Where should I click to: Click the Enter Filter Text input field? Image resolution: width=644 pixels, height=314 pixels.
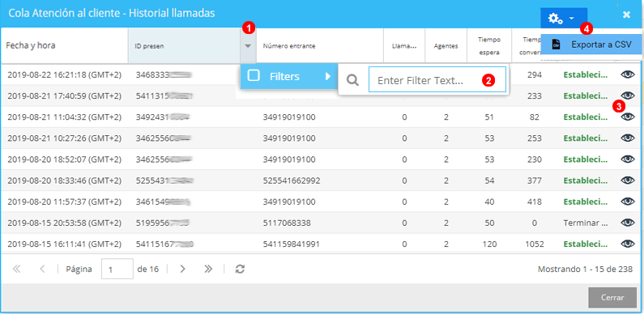click(437, 80)
